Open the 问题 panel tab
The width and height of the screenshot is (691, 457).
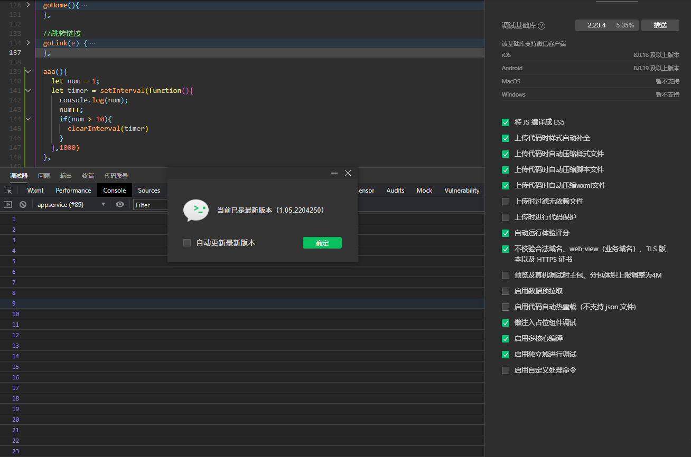click(x=44, y=176)
